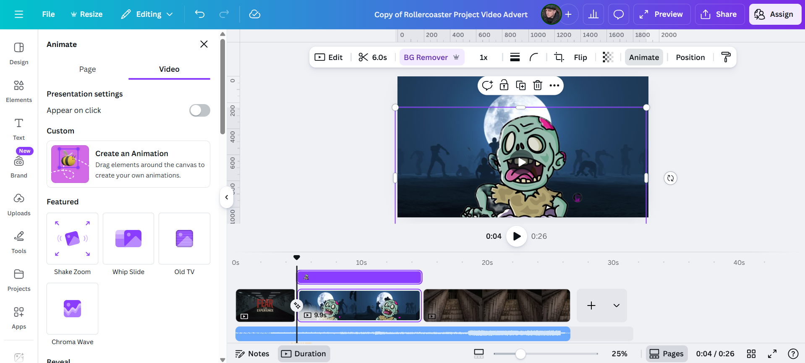Image resolution: width=805 pixels, height=363 pixels.
Task: Lock the selected video element
Action: pyautogui.click(x=504, y=86)
